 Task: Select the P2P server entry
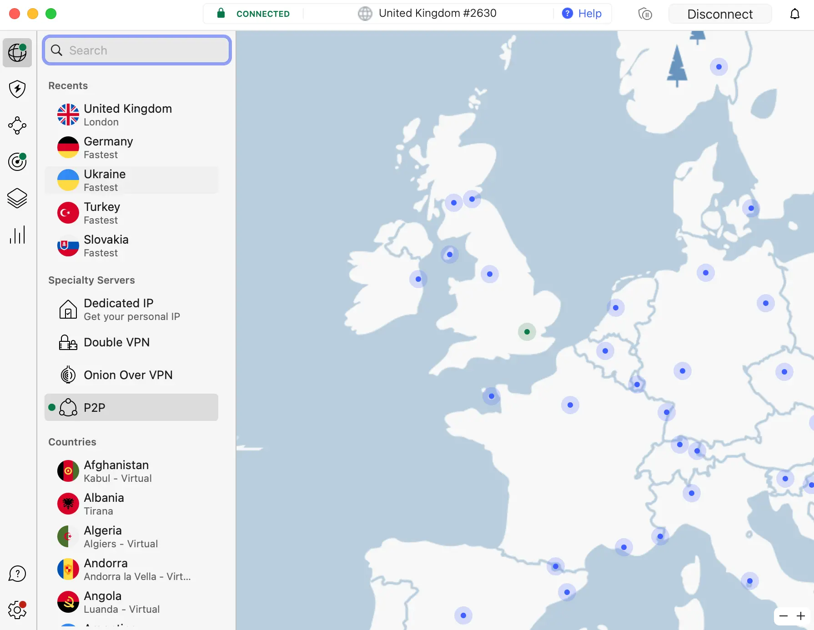click(131, 407)
